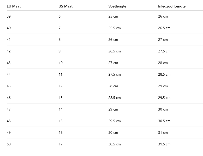This screenshot has height=156, width=203.
Task: Click US size 13 cell
Action: click(x=60, y=98)
